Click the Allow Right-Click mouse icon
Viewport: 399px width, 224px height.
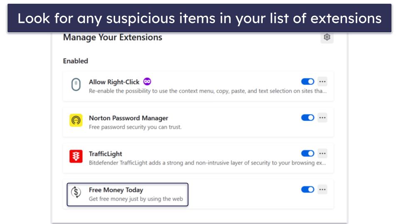[x=76, y=85]
